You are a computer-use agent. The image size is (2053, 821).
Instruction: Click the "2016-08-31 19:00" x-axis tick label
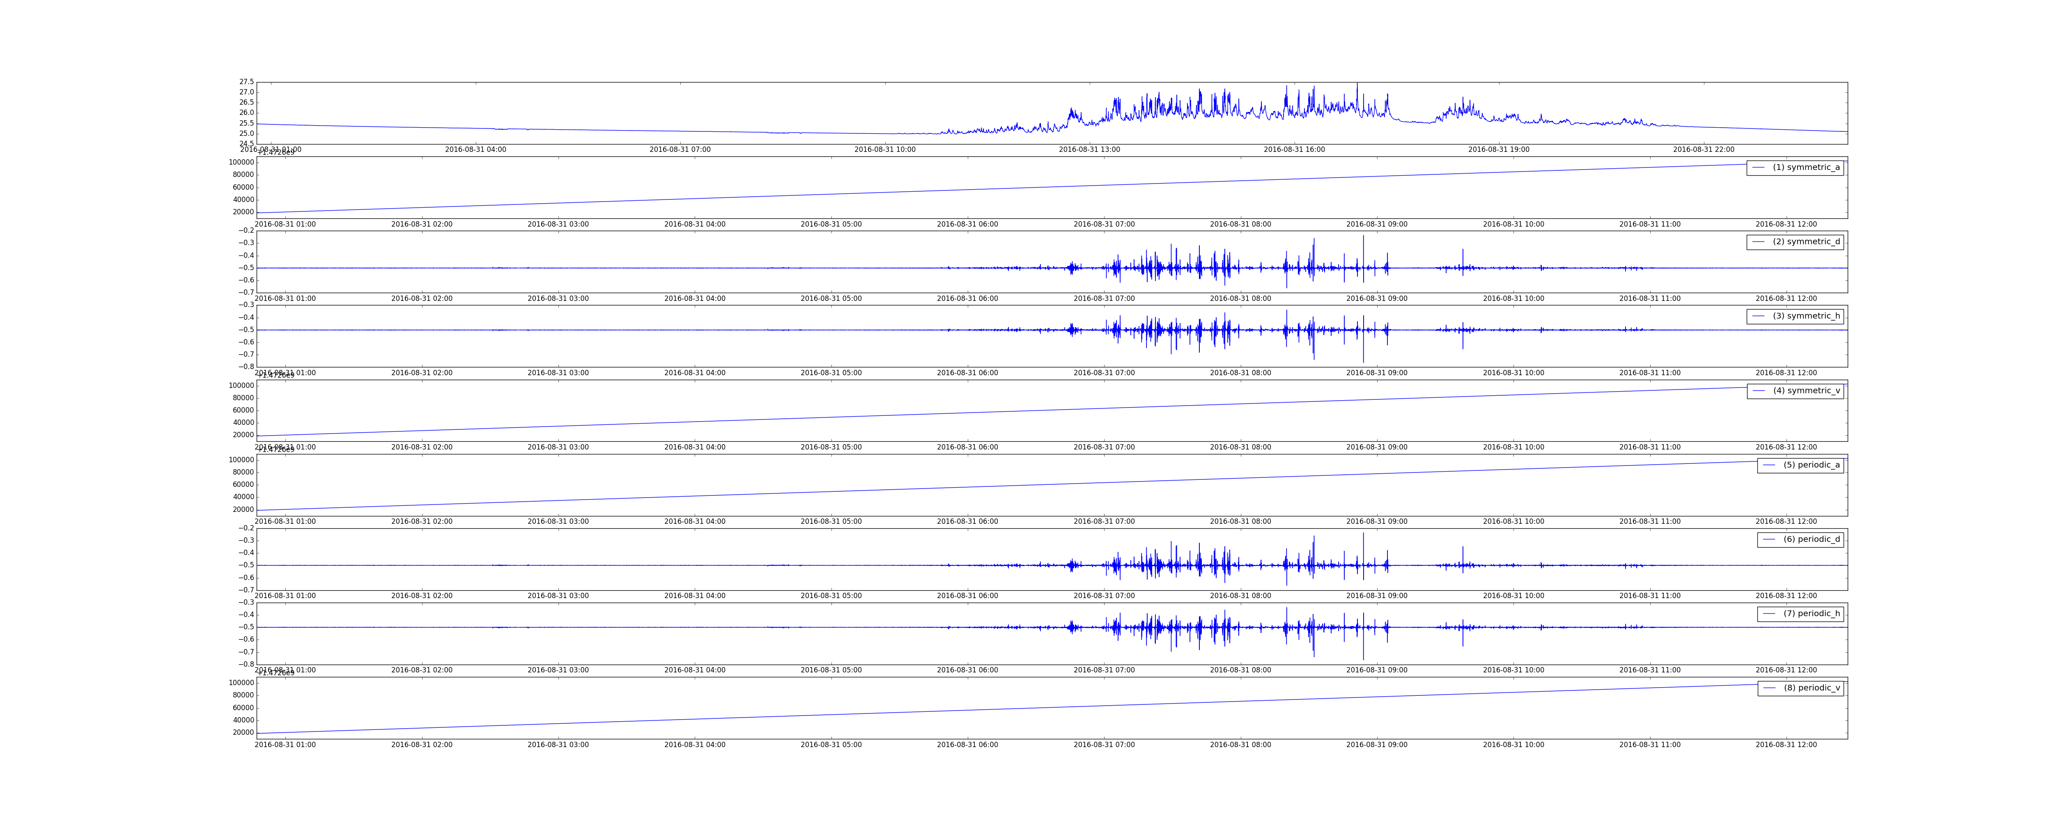pos(1499,150)
